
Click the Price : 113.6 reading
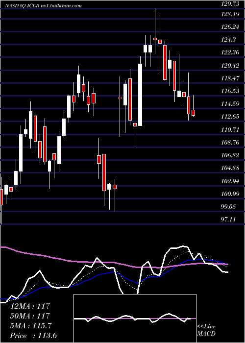[x=33, y=336]
